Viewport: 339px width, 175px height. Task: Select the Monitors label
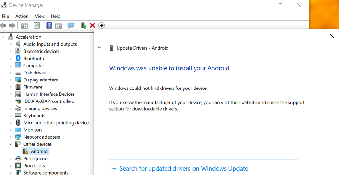[x=33, y=130]
